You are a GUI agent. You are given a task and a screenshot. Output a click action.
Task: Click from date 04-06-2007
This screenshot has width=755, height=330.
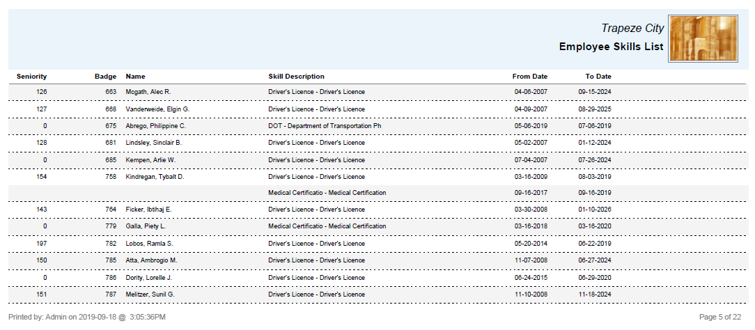[531, 92]
